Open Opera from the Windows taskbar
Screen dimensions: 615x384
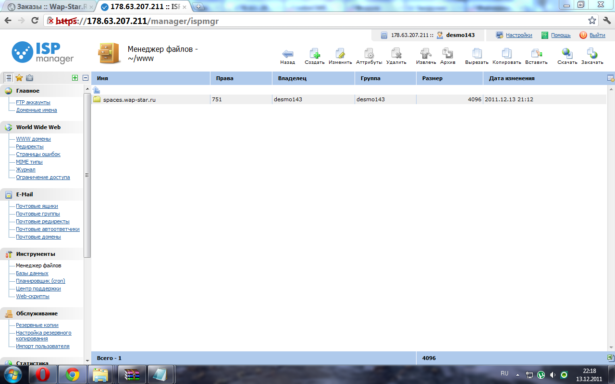click(x=44, y=374)
